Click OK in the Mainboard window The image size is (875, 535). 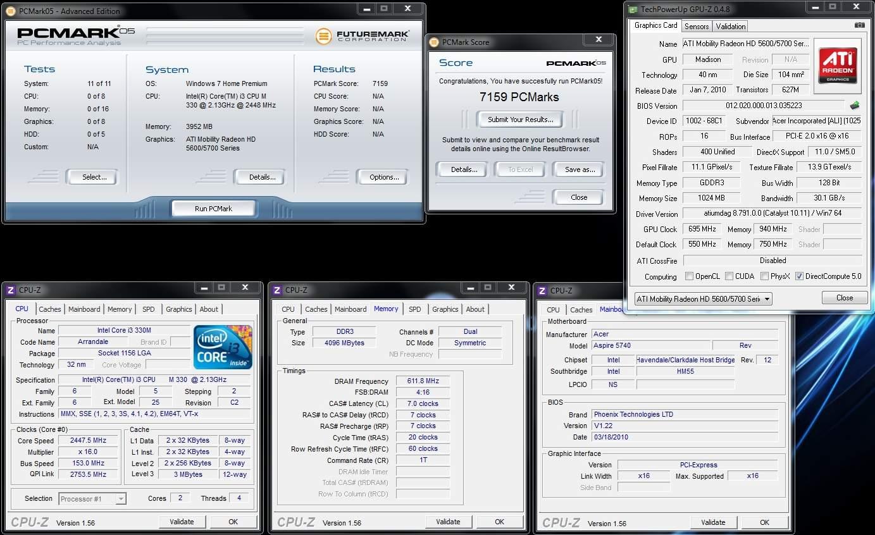764,522
